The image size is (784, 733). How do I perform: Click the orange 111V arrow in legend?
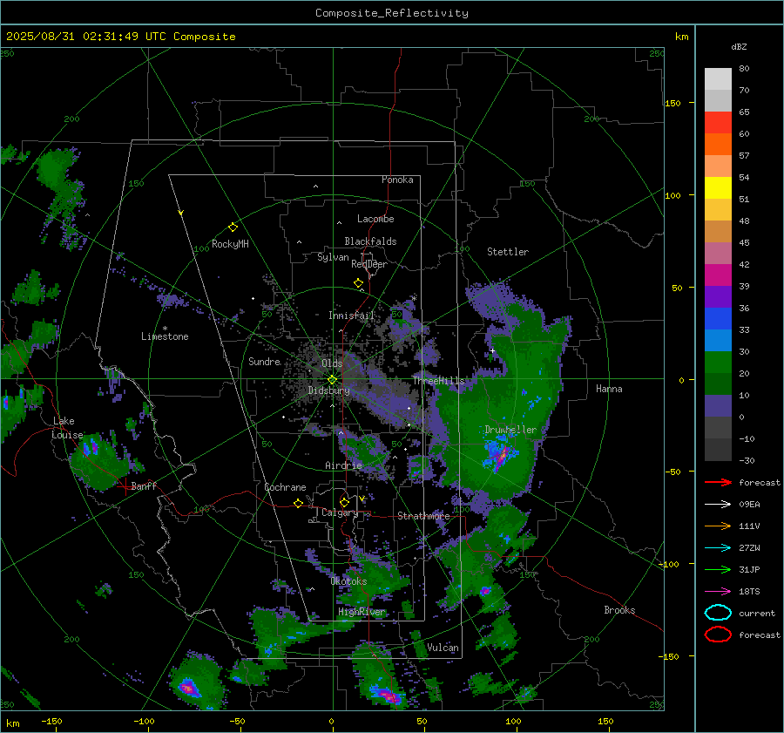click(718, 526)
